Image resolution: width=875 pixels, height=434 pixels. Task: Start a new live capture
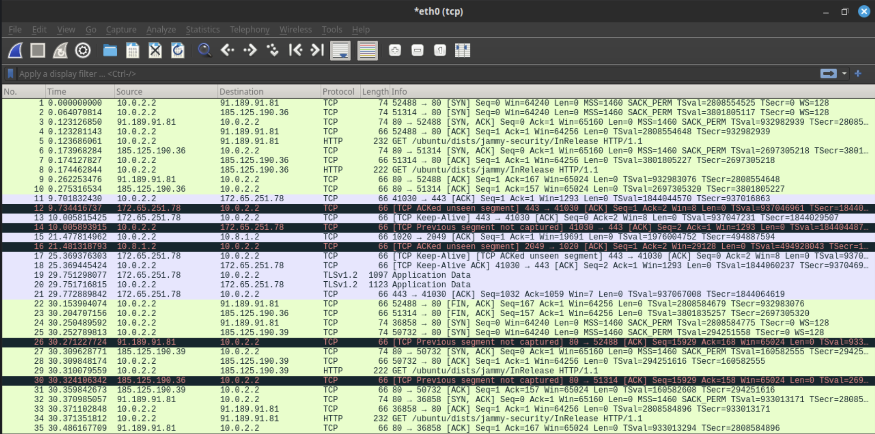coord(15,50)
